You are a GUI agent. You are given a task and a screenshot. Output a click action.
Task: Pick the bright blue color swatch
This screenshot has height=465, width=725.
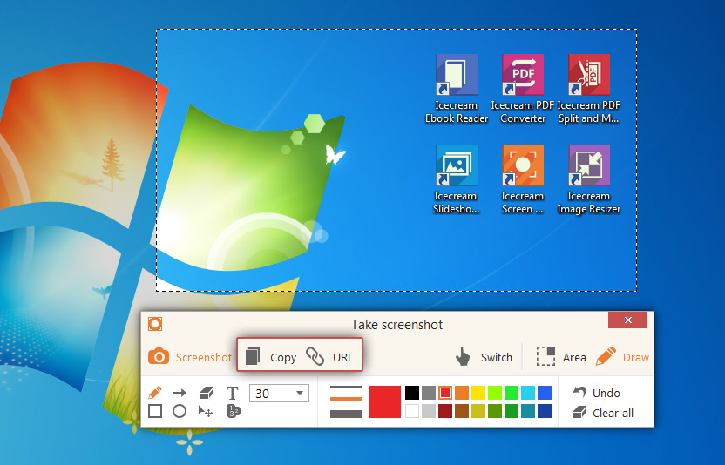545,393
